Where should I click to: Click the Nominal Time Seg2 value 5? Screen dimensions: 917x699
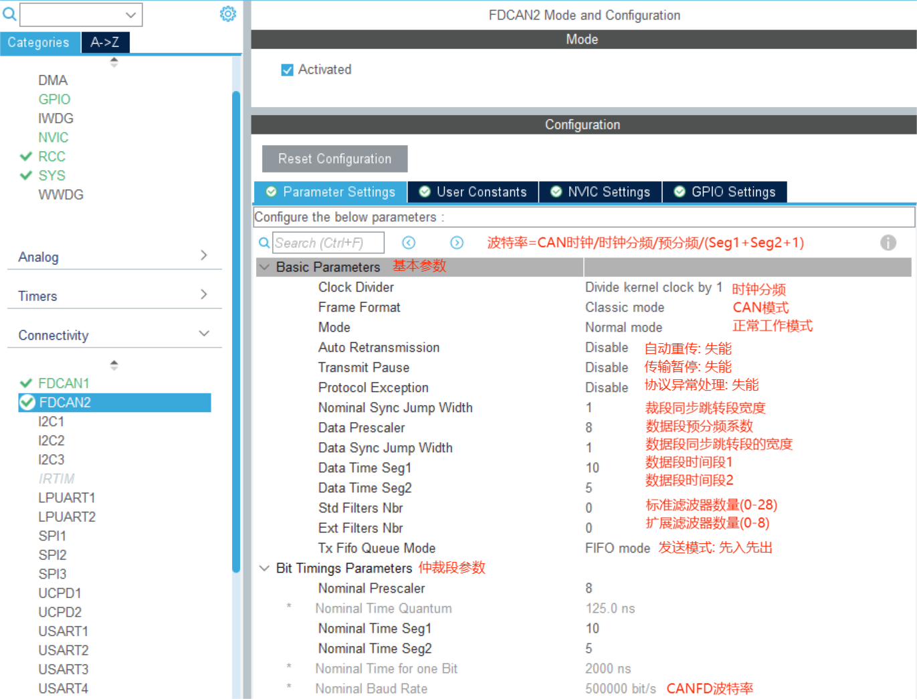[x=589, y=649]
